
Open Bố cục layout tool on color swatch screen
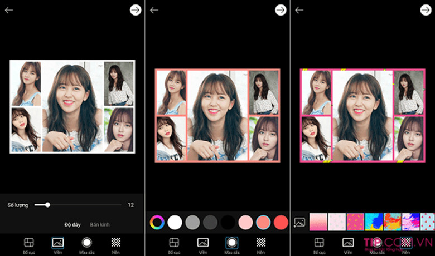point(174,245)
